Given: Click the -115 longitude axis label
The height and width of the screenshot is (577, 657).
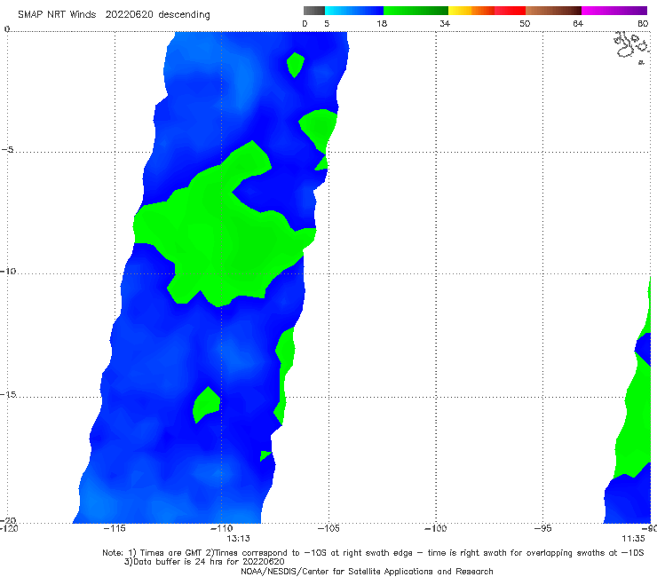Looking at the screenshot, I should (x=115, y=528).
